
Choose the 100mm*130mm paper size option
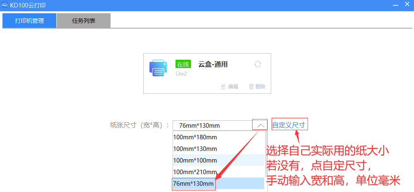(219, 148)
